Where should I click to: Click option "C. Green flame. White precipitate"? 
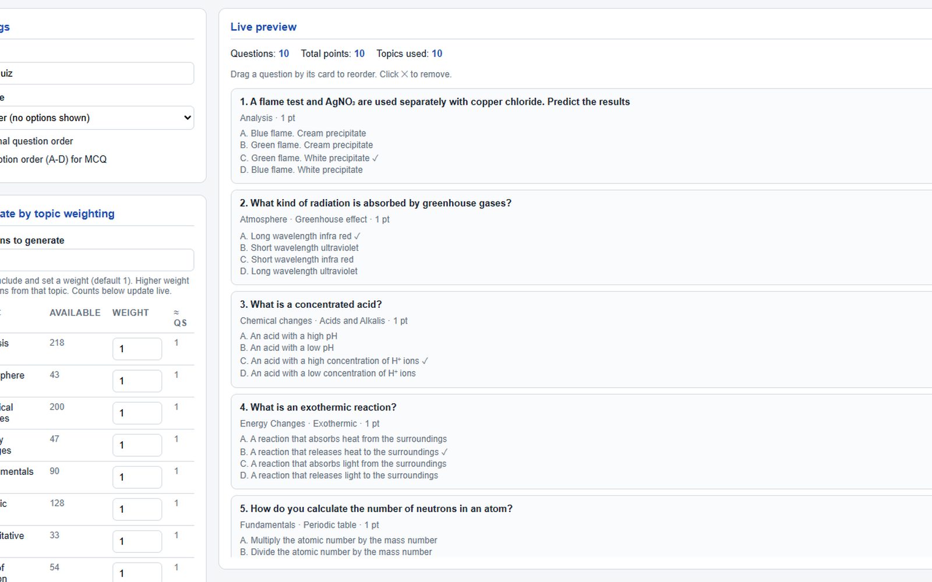tap(309, 158)
